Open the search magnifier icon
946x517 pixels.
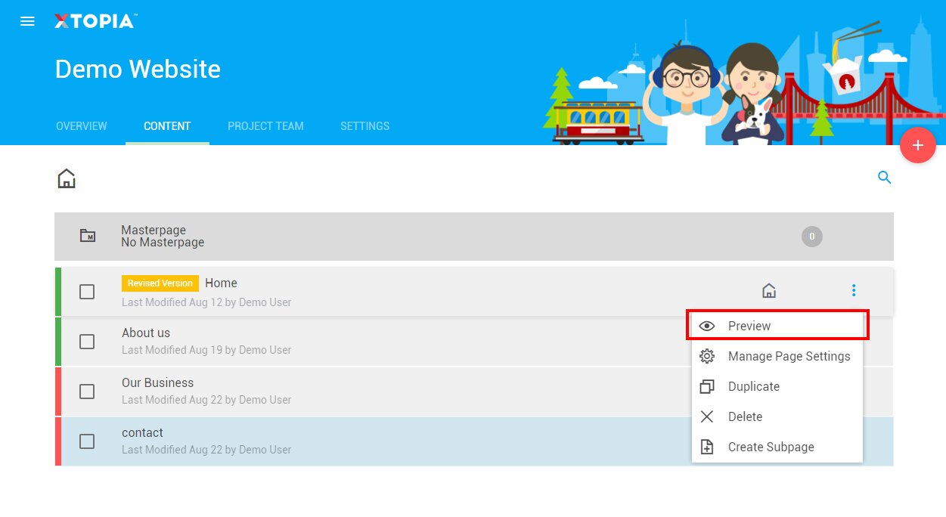click(884, 178)
